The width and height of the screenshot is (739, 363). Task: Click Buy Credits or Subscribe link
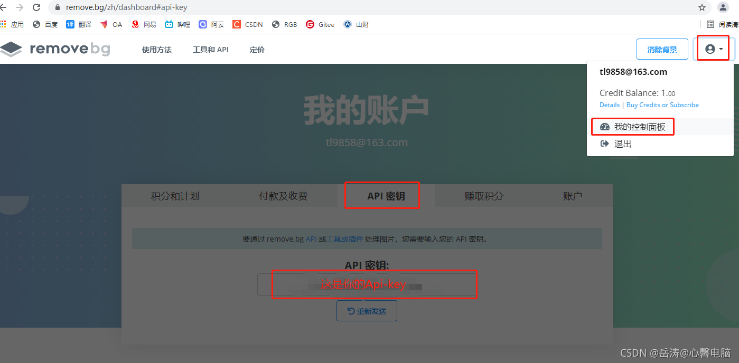[x=662, y=105]
